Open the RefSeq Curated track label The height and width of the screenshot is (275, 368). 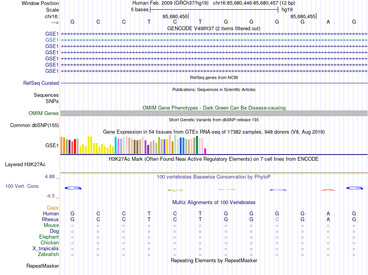point(41,83)
